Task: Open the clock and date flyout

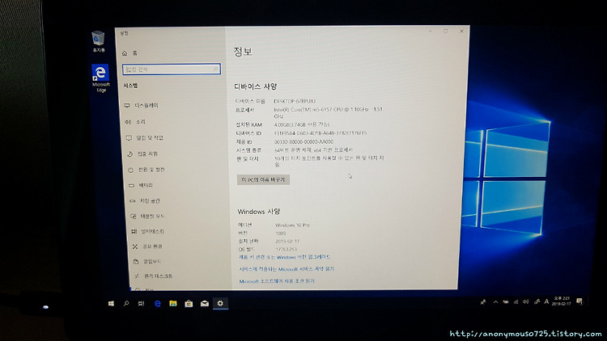Action: click(x=562, y=301)
